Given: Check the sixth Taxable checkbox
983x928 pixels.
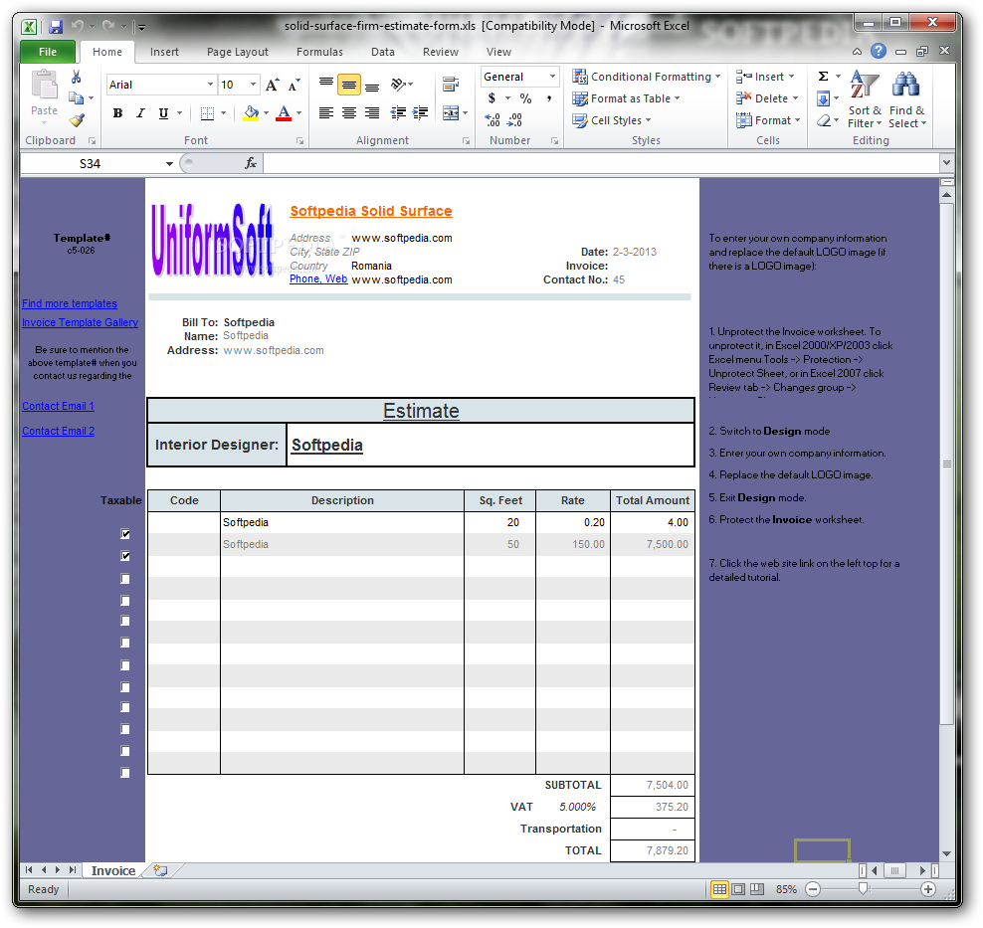Looking at the screenshot, I should (x=125, y=643).
